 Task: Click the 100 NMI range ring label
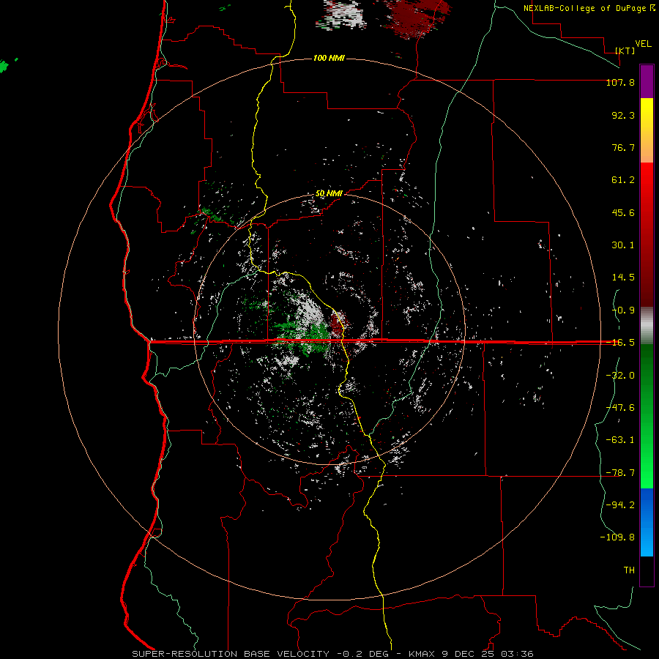coord(329,58)
